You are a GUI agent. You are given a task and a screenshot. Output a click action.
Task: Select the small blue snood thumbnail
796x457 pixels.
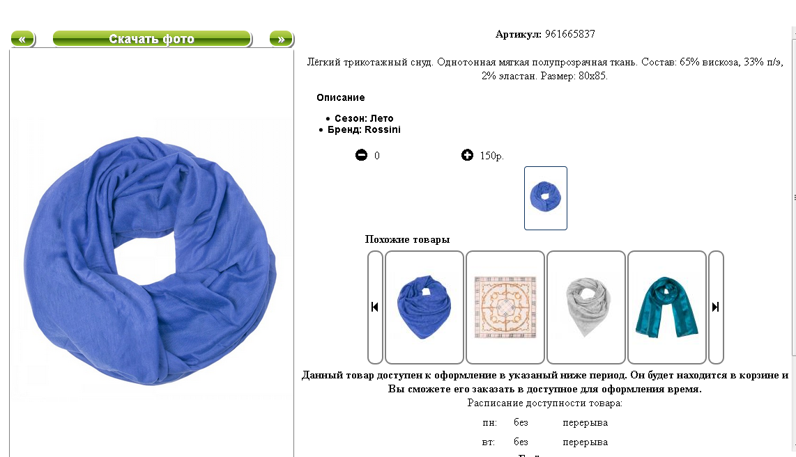[546, 198]
